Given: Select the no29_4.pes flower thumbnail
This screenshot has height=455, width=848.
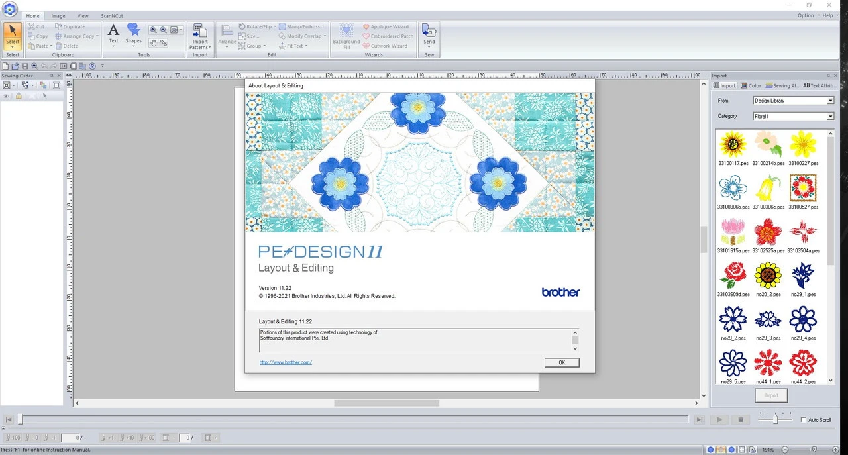Looking at the screenshot, I should point(803,323).
